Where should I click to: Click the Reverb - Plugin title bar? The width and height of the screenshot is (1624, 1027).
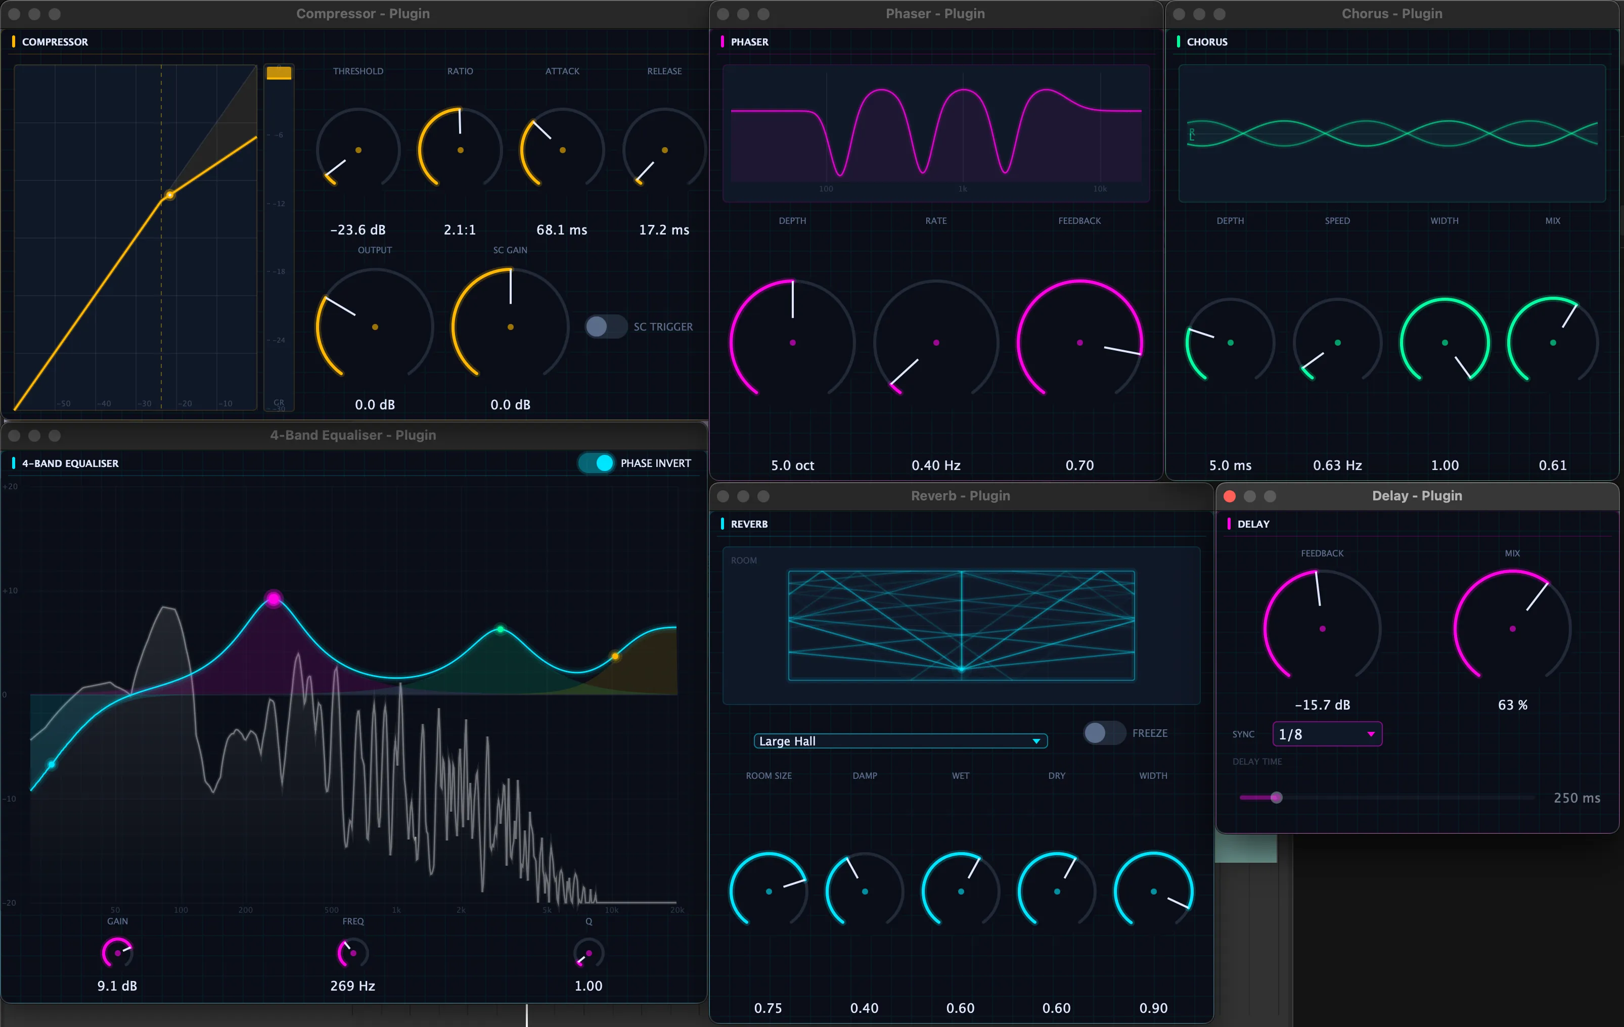[961, 496]
